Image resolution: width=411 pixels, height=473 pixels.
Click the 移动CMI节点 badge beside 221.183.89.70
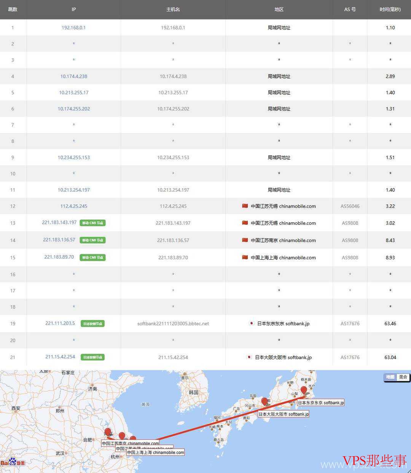click(x=92, y=257)
